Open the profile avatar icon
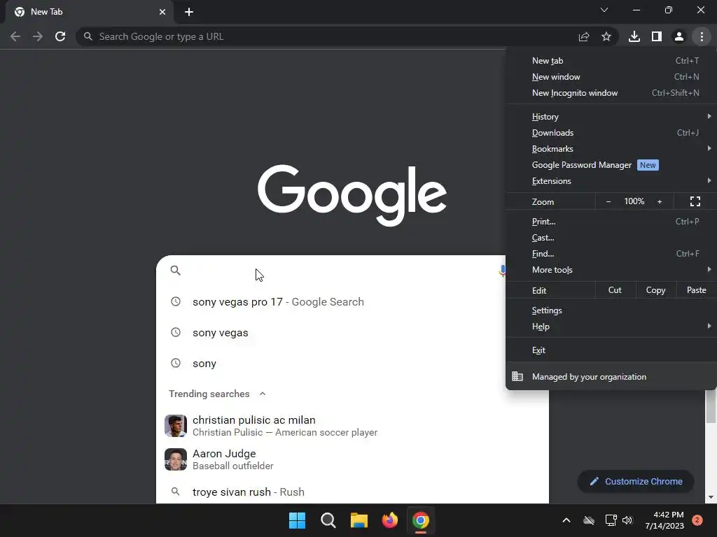 tap(679, 36)
